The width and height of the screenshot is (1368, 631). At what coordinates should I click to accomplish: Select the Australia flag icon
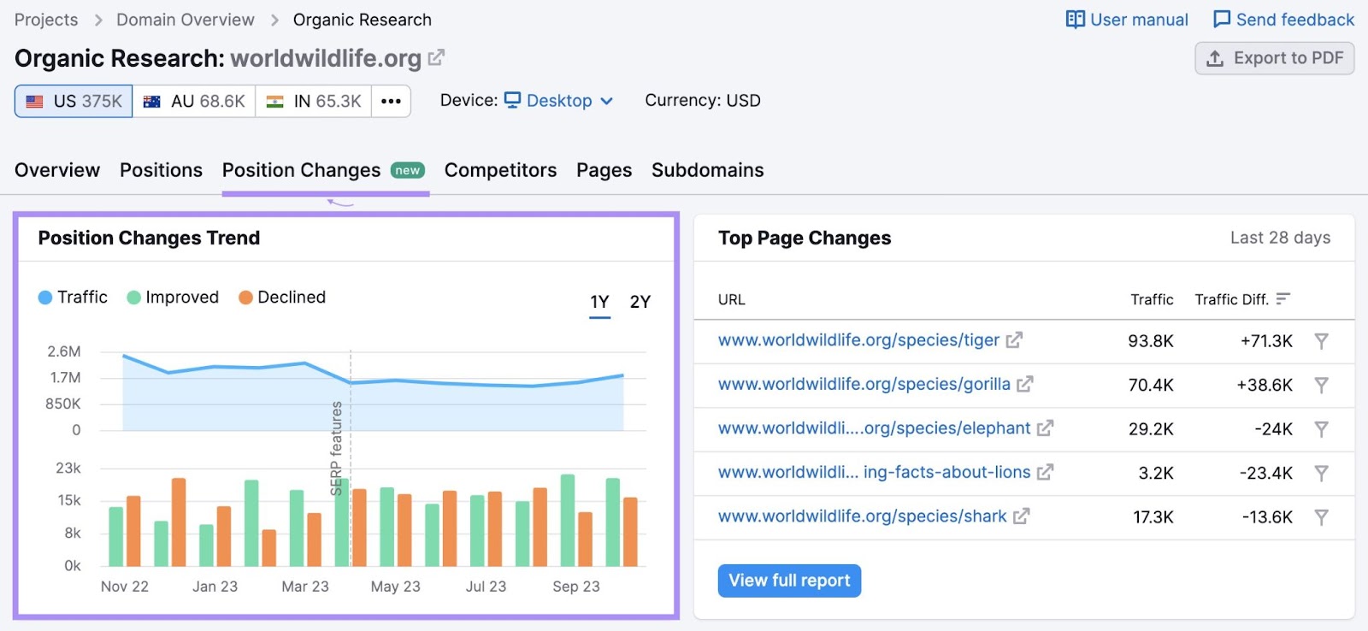[x=152, y=101]
